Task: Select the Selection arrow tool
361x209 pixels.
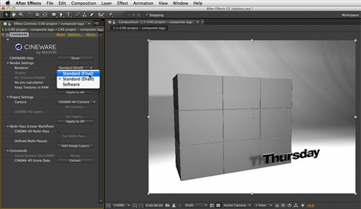Action: pyautogui.click(x=6, y=14)
